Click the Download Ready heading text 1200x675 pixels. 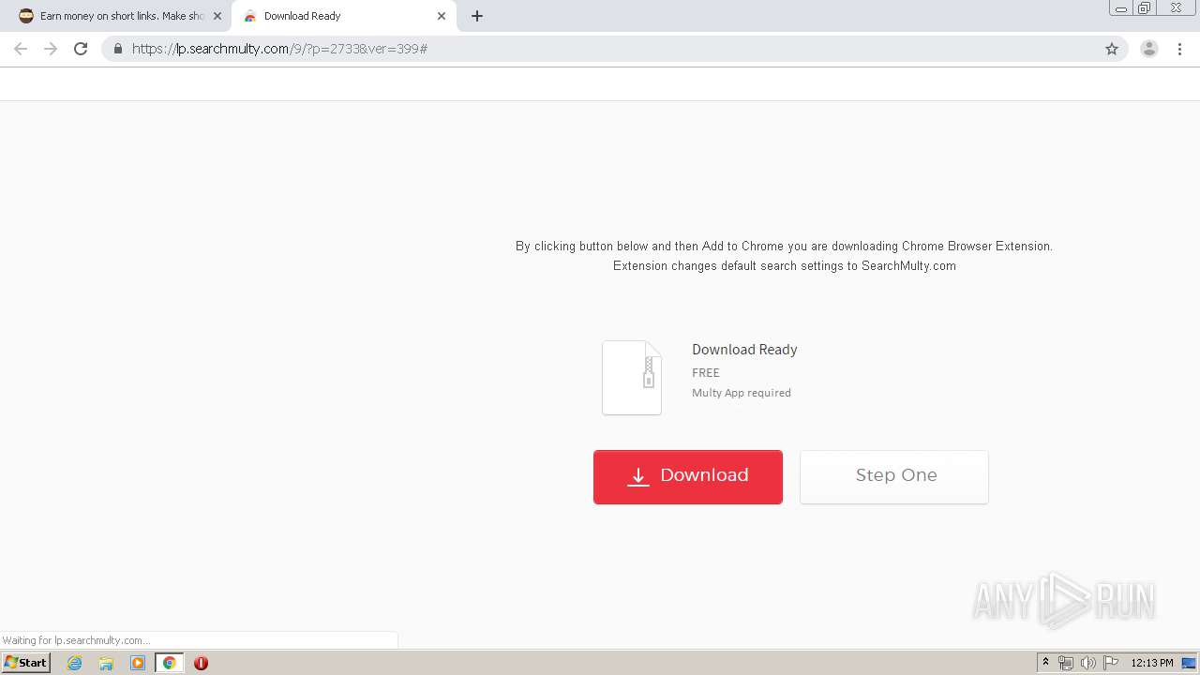pyautogui.click(x=744, y=350)
